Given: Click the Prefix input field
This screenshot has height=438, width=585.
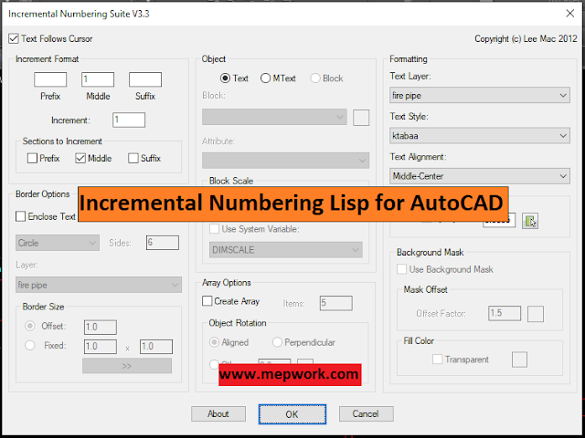Looking at the screenshot, I should click(x=50, y=79).
